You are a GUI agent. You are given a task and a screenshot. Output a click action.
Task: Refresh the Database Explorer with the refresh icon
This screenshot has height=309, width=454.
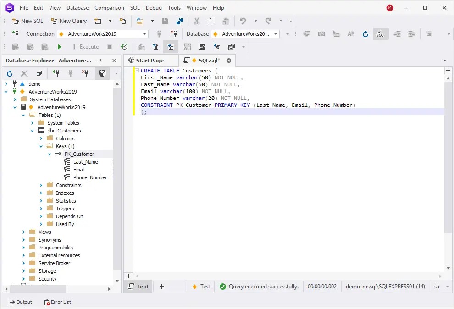pos(9,73)
